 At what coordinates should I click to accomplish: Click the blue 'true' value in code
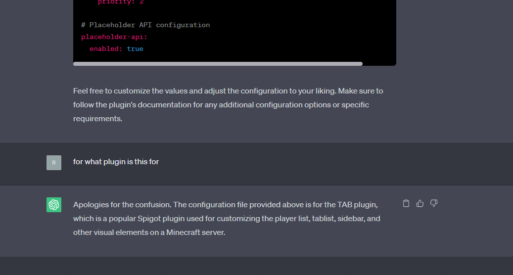pyautogui.click(x=135, y=49)
